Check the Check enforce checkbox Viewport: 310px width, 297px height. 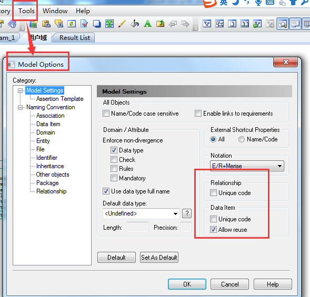point(114,159)
